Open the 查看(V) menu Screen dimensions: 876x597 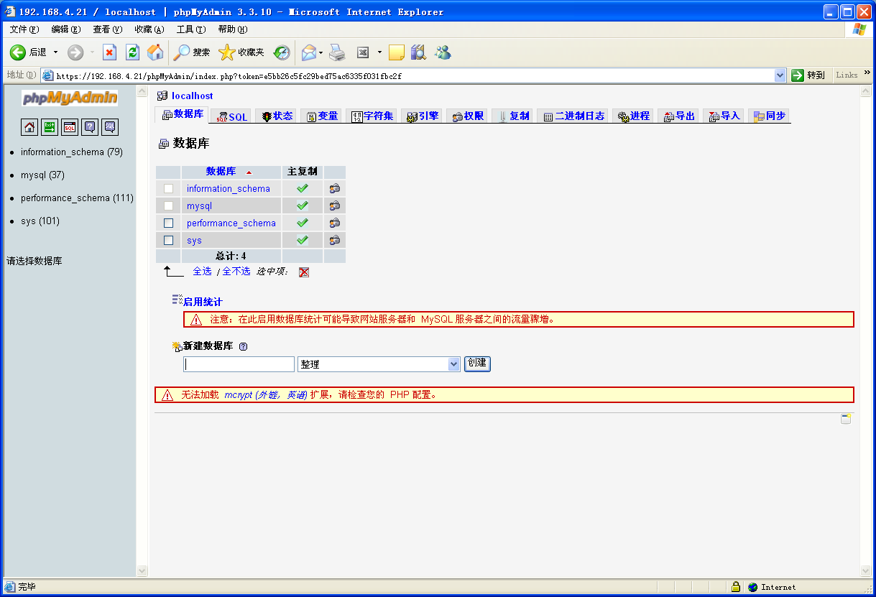(108, 29)
